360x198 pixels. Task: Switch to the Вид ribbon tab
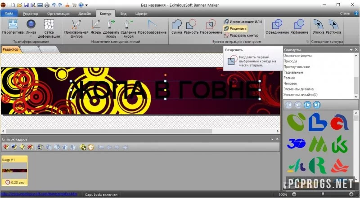point(123,14)
